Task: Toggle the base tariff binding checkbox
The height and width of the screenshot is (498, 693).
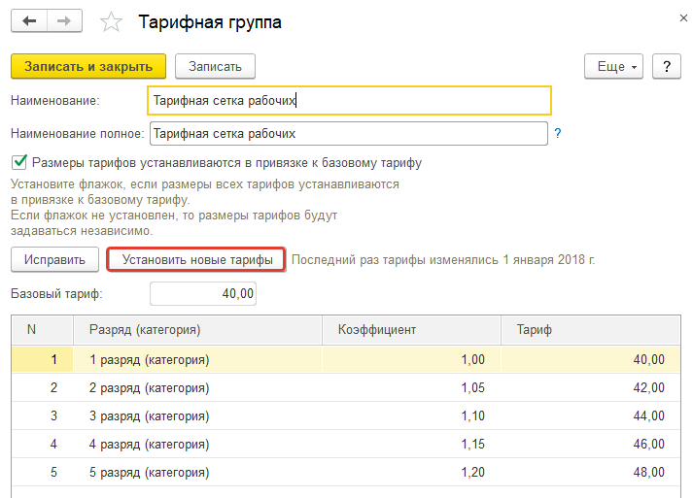Action: coord(18,163)
